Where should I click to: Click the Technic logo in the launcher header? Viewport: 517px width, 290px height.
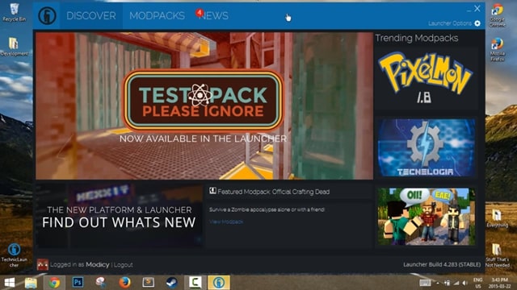click(x=47, y=15)
